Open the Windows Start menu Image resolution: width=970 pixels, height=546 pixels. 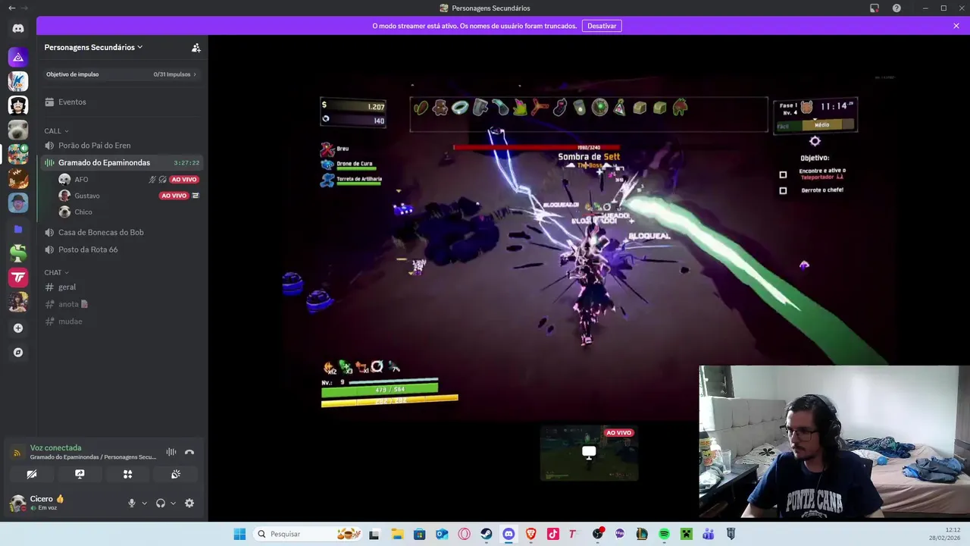pos(239,534)
